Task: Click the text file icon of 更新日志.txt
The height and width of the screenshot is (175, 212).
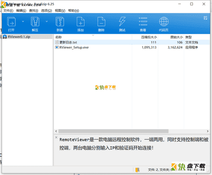Action: [57, 42]
